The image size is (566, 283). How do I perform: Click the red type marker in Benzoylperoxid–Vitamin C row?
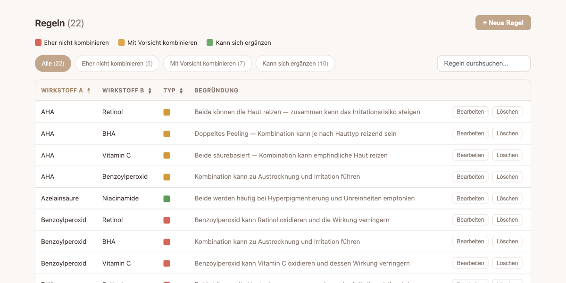pyautogui.click(x=166, y=263)
